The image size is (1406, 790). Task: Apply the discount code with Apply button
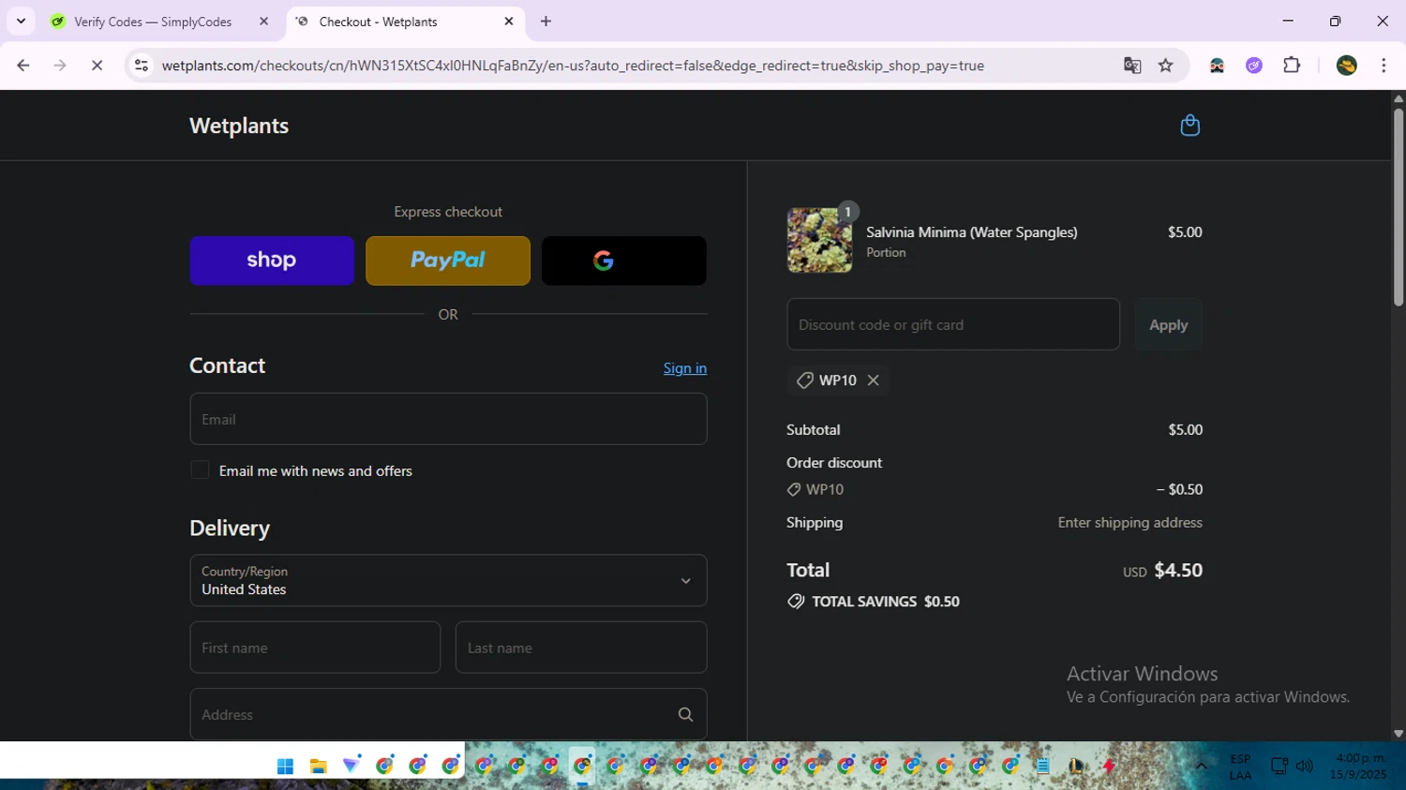(1169, 325)
